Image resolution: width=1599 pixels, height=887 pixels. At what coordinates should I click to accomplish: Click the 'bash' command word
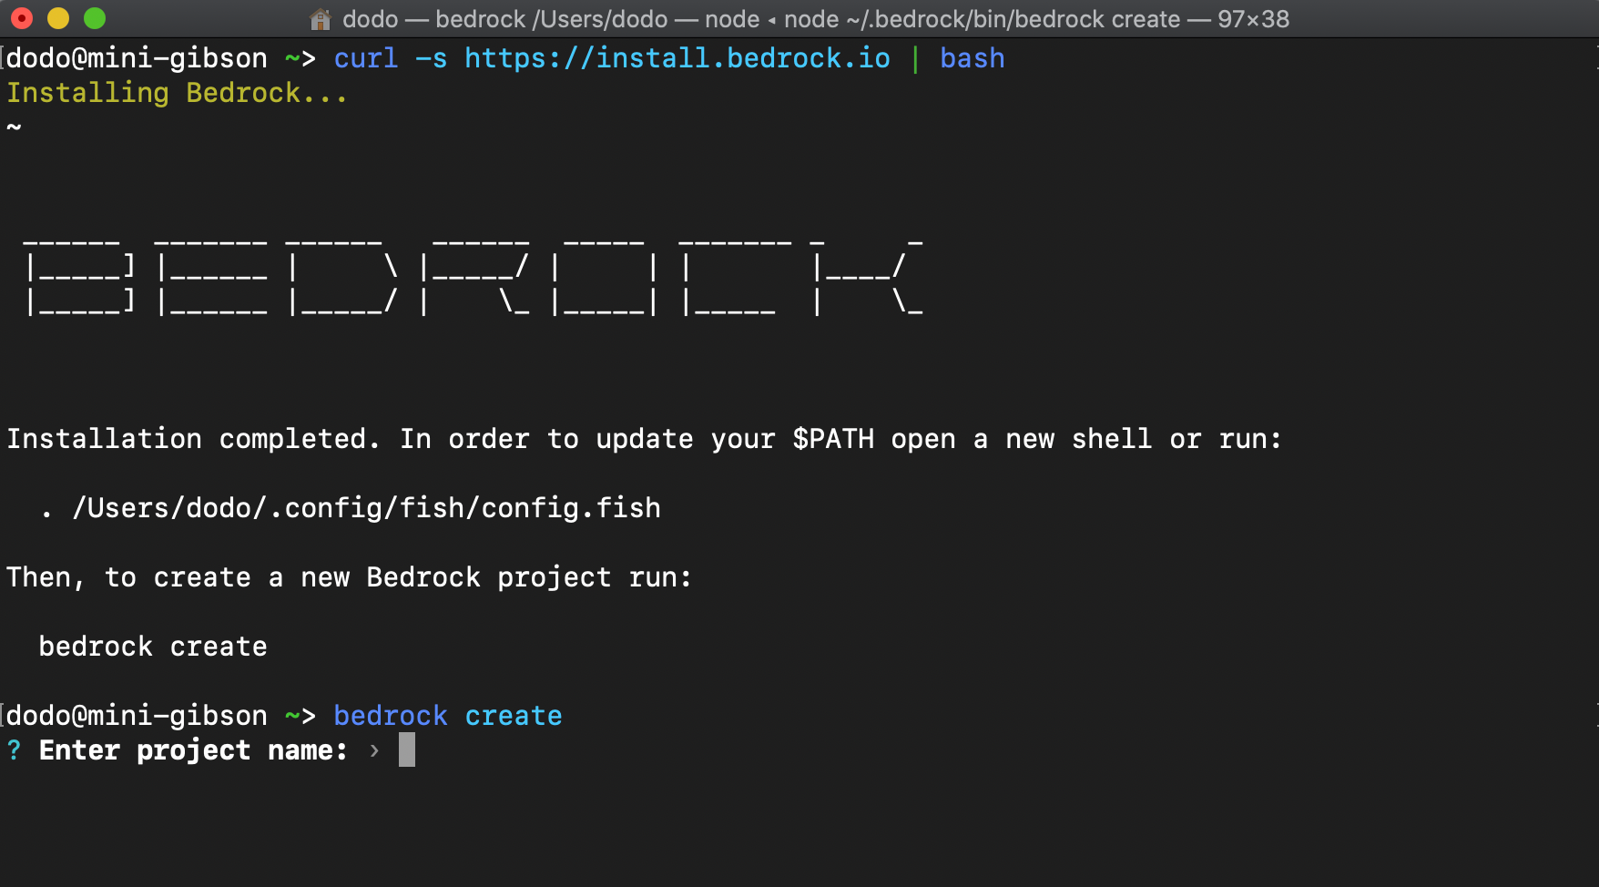click(x=973, y=58)
